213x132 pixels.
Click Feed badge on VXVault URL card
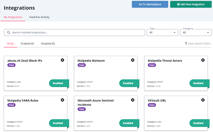tap(152, 105)
